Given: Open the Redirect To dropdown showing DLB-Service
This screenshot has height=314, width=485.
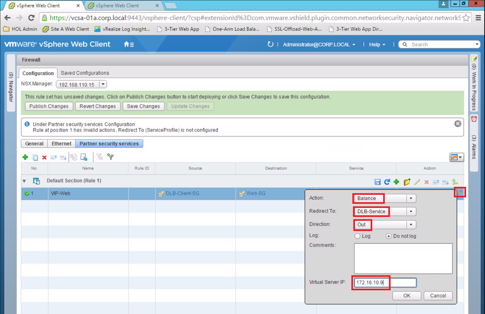Looking at the screenshot, I should pyautogui.click(x=411, y=211).
